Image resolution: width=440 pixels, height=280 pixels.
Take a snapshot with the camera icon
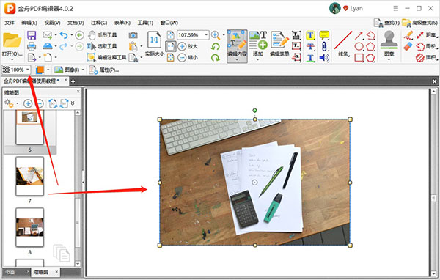pos(133,35)
